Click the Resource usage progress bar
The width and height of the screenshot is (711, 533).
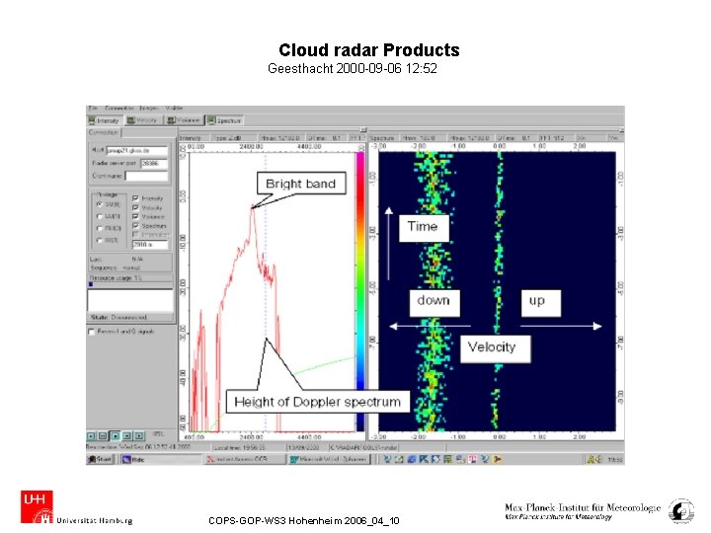130,284
